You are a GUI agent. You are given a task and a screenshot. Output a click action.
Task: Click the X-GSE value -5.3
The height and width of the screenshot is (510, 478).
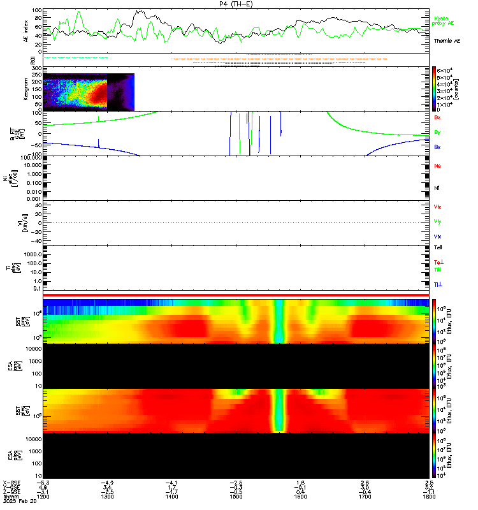pyautogui.click(x=43, y=483)
